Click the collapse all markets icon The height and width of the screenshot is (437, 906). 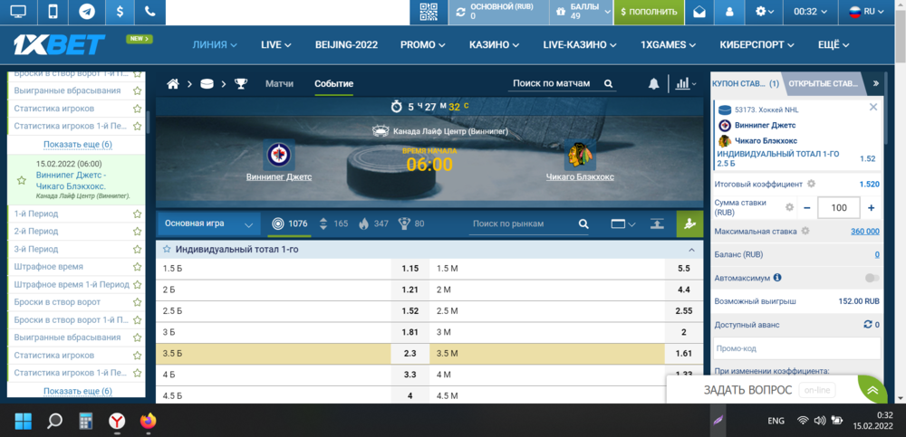click(656, 224)
